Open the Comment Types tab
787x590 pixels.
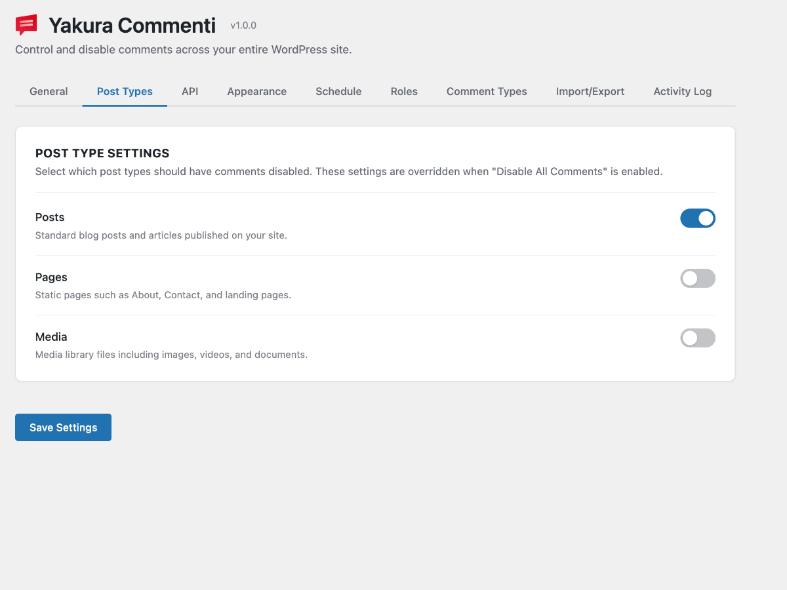[x=486, y=91]
